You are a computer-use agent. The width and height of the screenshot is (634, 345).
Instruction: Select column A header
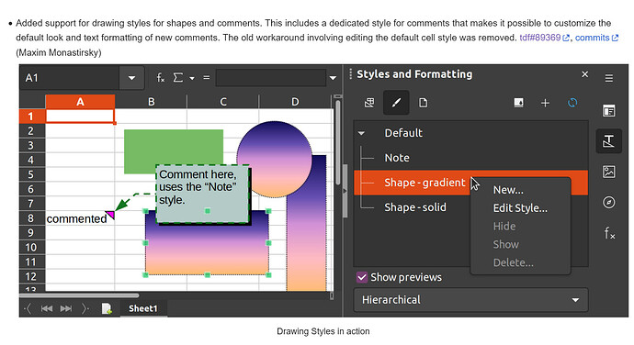[80, 102]
